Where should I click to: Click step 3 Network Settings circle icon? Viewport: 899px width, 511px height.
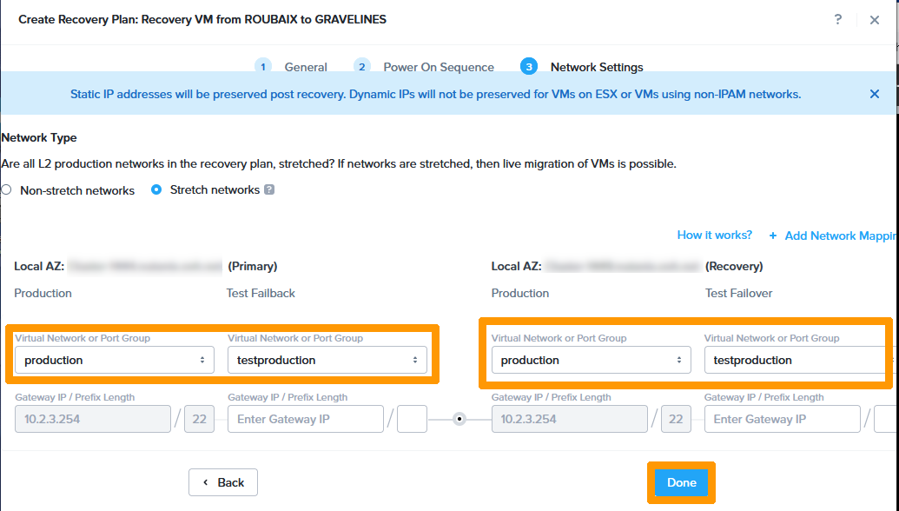coord(529,67)
